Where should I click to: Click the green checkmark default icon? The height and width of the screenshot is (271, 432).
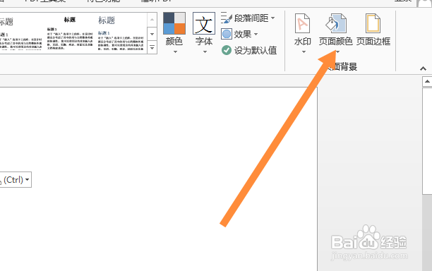click(x=227, y=50)
